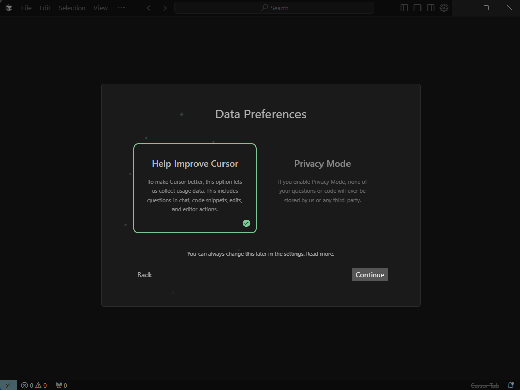Go back with the left arrow
The height and width of the screenshot is (390, 520).
[150, 8]
